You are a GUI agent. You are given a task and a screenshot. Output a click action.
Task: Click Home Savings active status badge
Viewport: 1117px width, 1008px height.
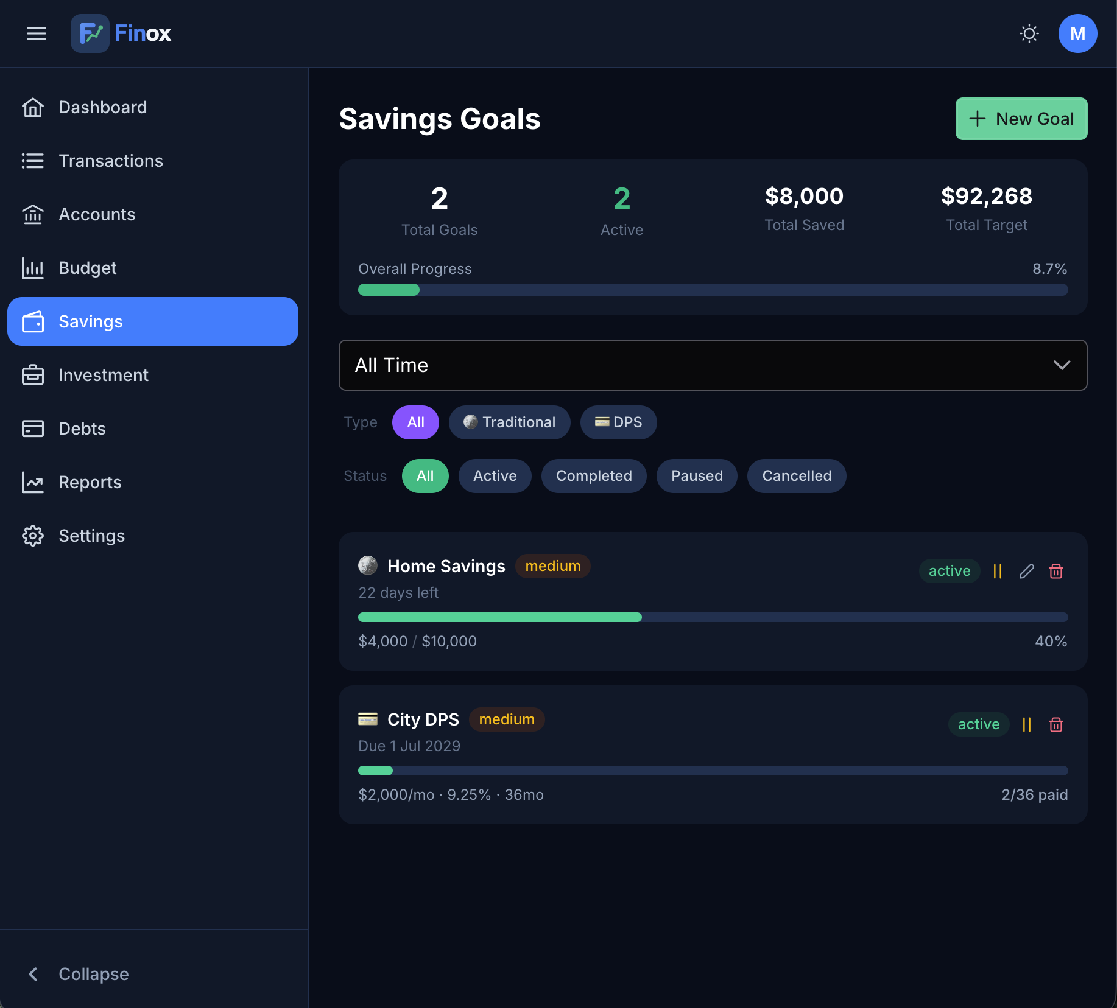click(950, 571)
